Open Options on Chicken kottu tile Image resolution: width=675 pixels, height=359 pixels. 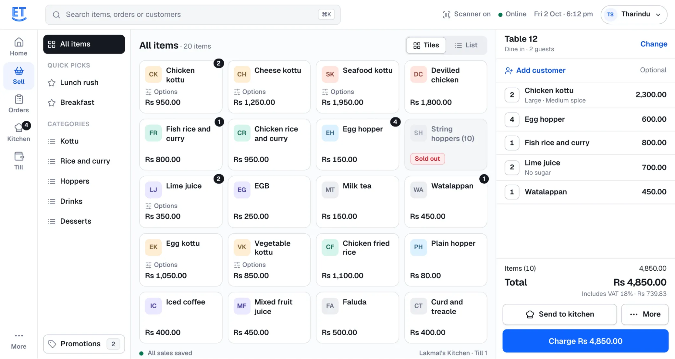[161, 92]
